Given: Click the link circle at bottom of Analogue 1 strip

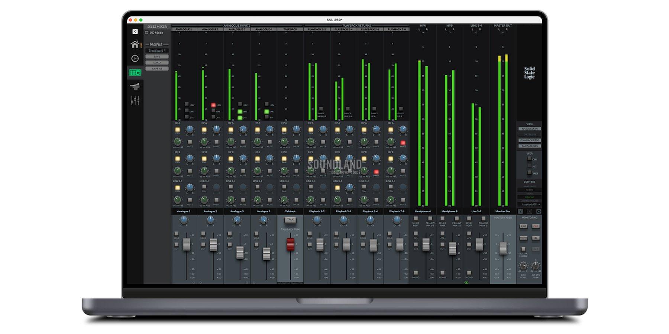Looking at the screenshot, I should 193,282.
